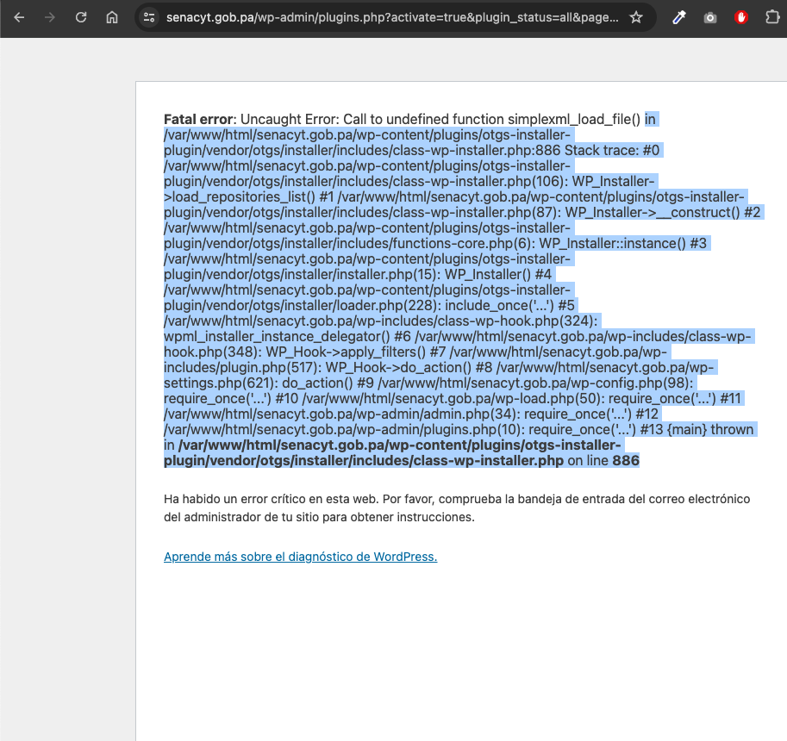The image size is (787, 741).
Task: Click 'WP_Hook->apply_filters()' in stack trace
Action: click(346, 352)
